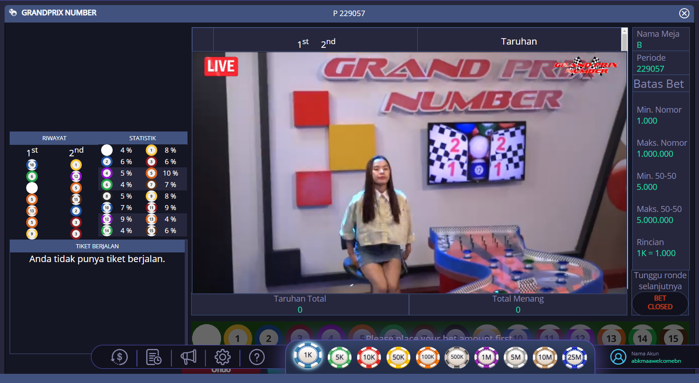The image size is (699, 383).
Task: Bet on ball number 15
Action: 673,337
